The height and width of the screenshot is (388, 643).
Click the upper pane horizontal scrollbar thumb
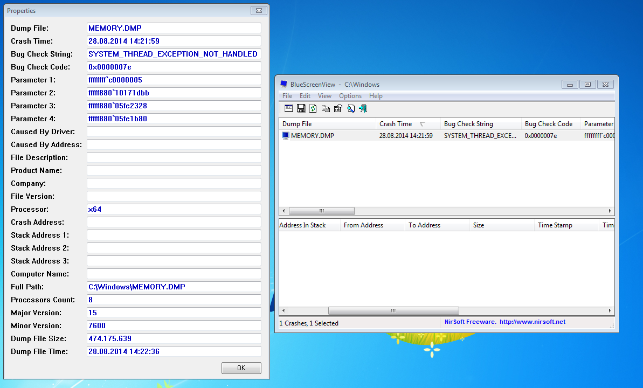pyautogui.click(x=321, y=211)
